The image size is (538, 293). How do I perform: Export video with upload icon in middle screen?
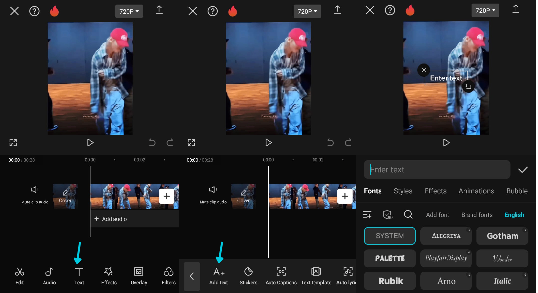pos(337,10)
